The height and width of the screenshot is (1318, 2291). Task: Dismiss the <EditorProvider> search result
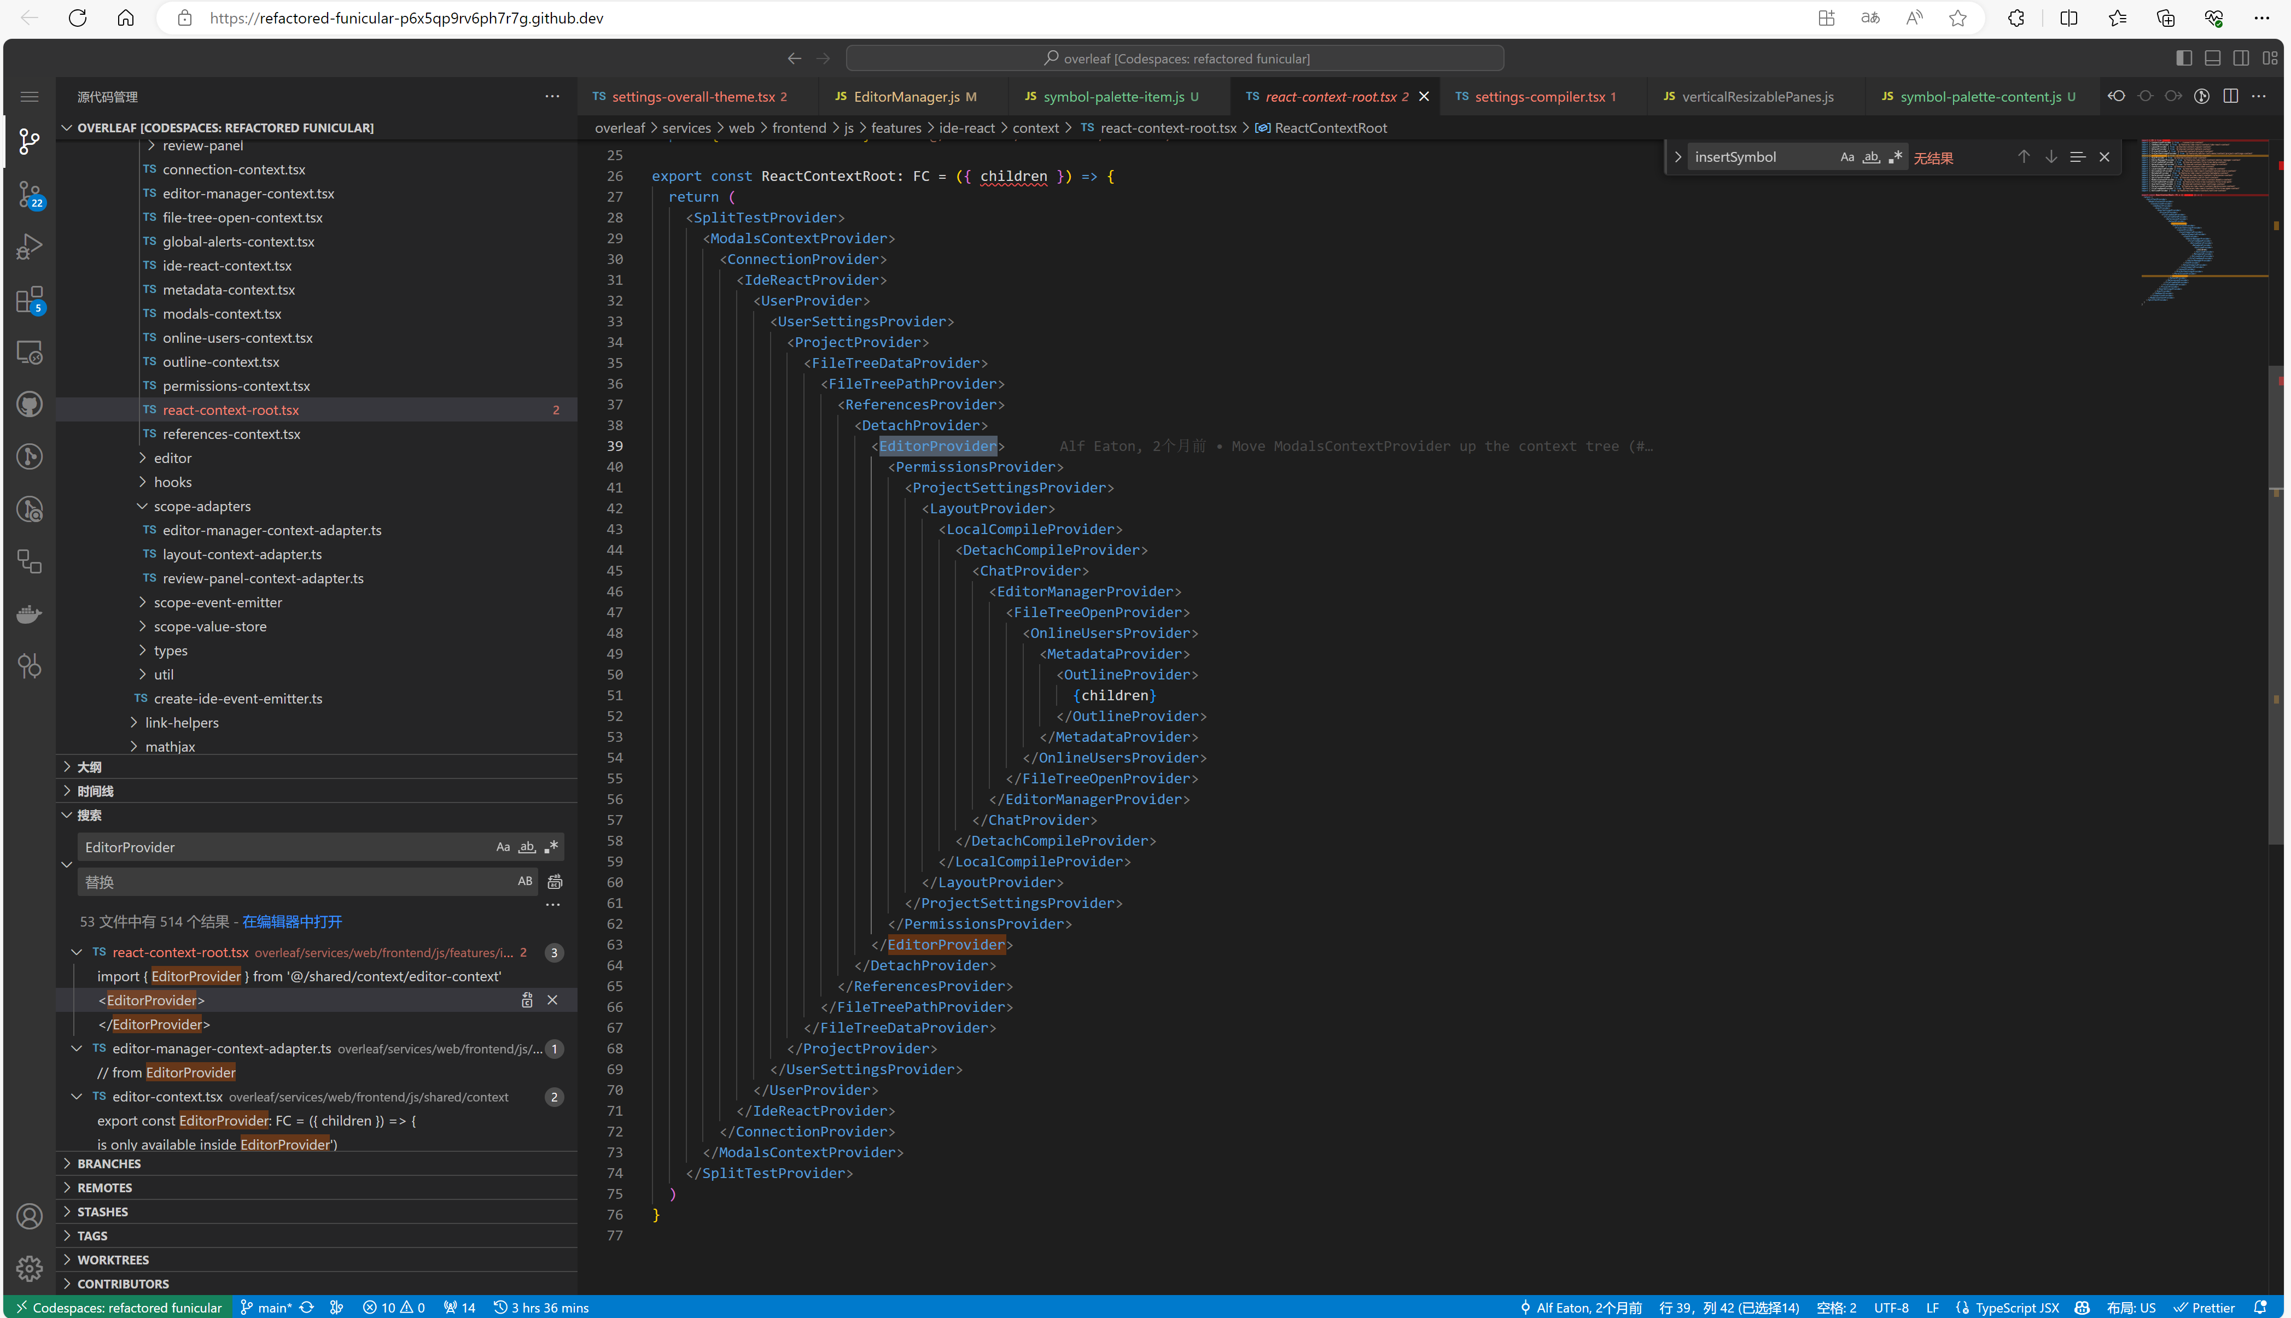(552, 999)
